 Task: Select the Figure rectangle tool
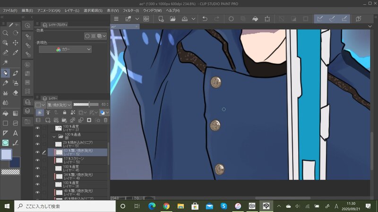[5, 123]
